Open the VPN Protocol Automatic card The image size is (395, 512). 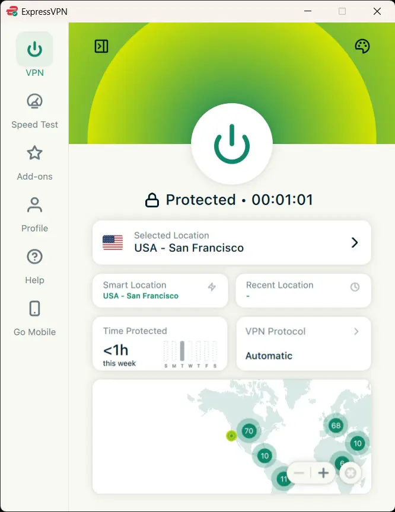coord(304,344)
